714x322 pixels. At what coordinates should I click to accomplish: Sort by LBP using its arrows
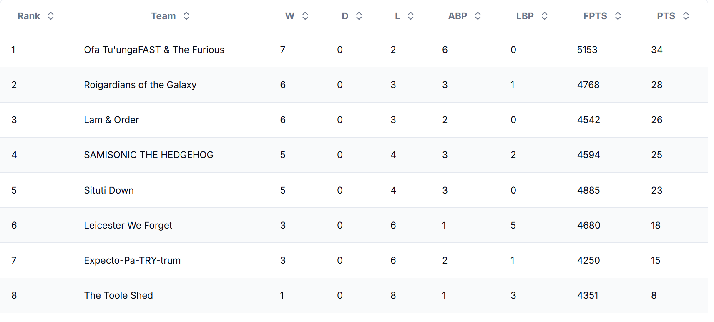(545, 16)
